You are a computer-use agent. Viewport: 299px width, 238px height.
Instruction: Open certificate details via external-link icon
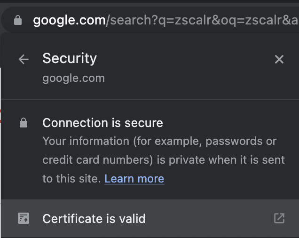(x=279, y=218)
